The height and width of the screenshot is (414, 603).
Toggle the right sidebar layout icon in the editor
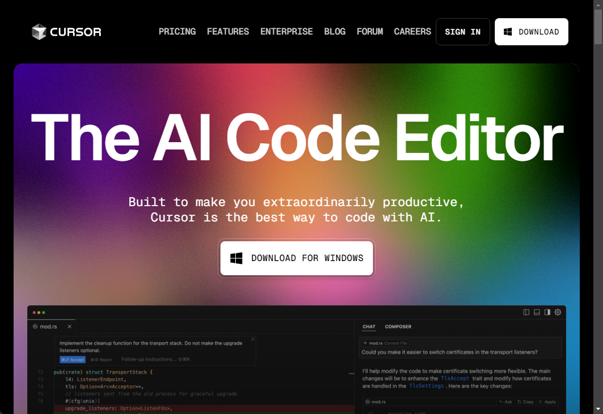click(x=547, y=312)
